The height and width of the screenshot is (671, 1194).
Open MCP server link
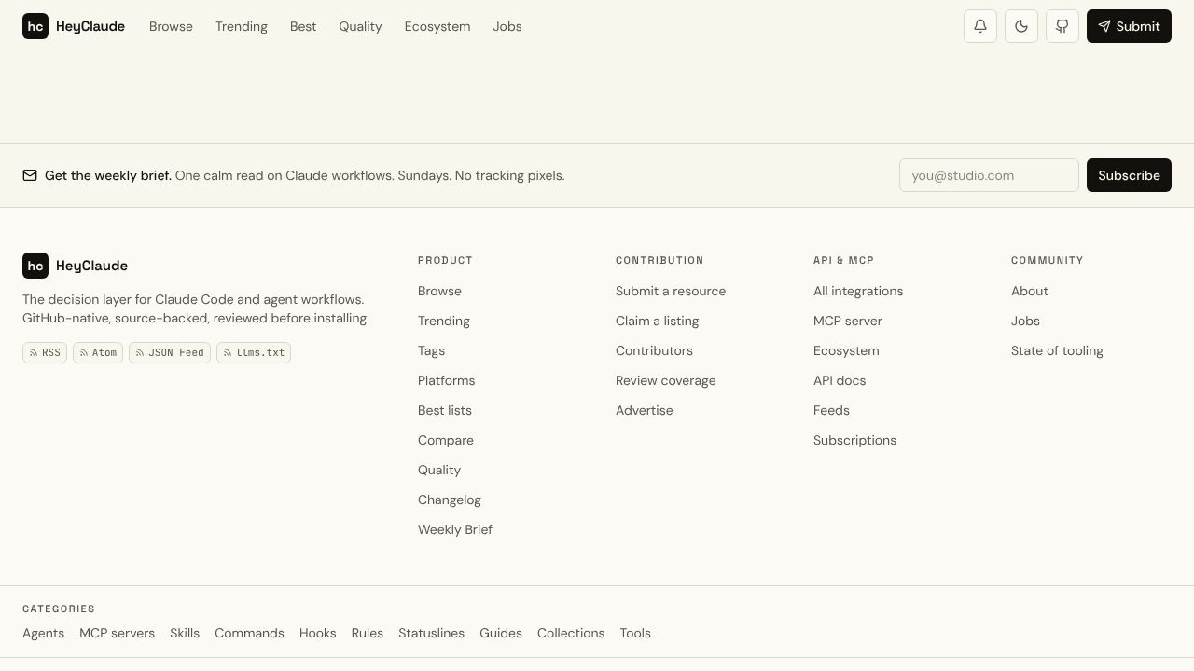[848, 321]
